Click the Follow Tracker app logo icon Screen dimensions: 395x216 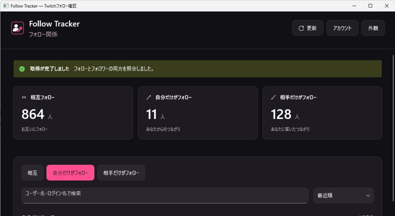[17, 28]
